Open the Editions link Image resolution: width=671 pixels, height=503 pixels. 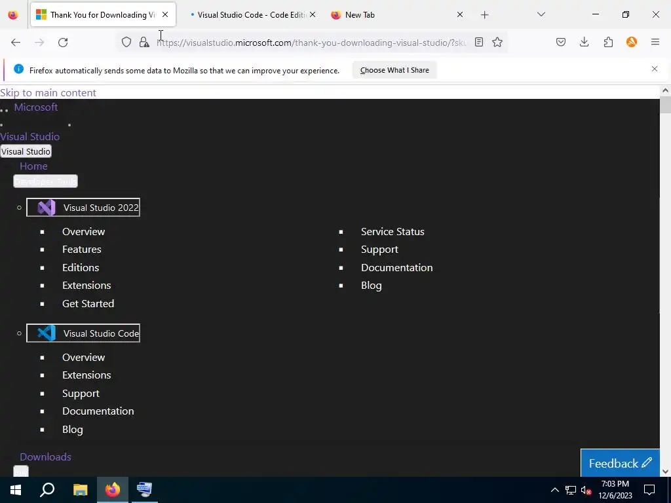[x=81, y=267]
